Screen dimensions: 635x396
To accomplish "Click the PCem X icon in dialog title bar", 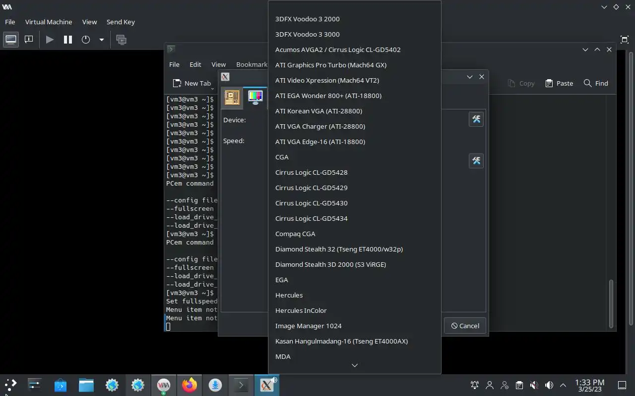I will 225,77.
